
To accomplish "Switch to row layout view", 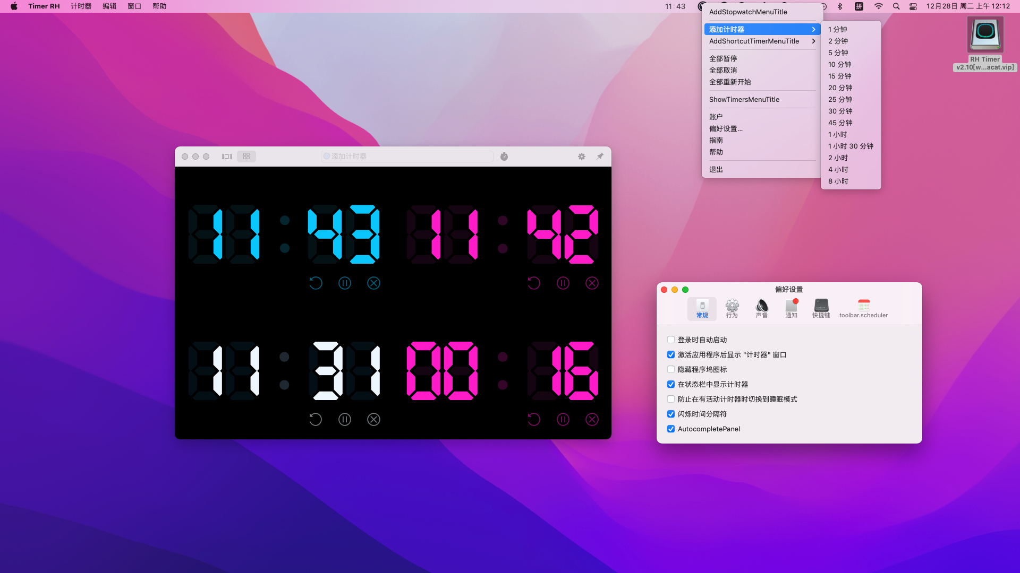I will pyautogui.click(x=227, y=157).
